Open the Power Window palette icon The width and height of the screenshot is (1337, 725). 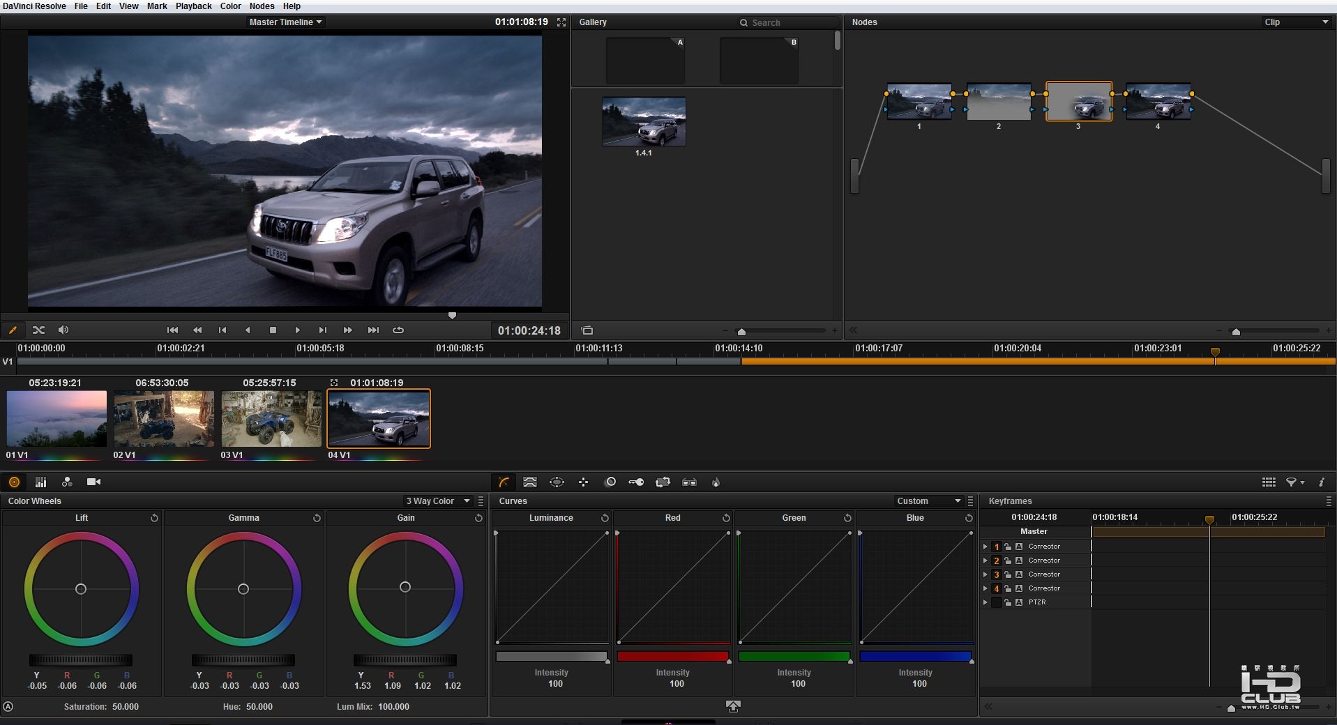coord(557,482)
